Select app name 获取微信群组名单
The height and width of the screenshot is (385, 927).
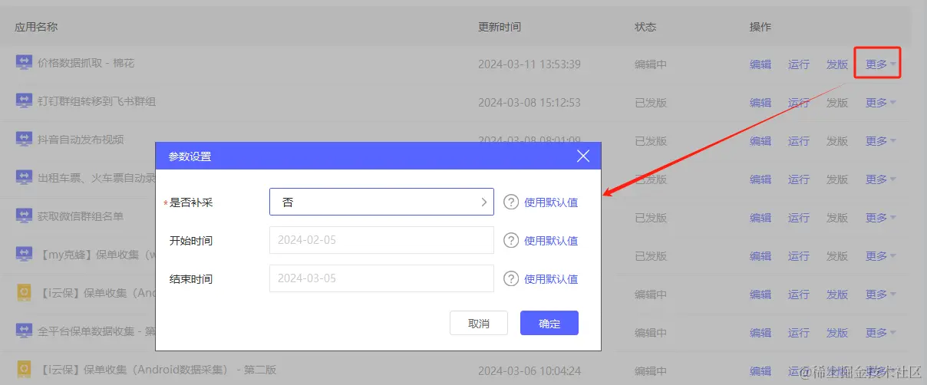[x=81, y=216]
